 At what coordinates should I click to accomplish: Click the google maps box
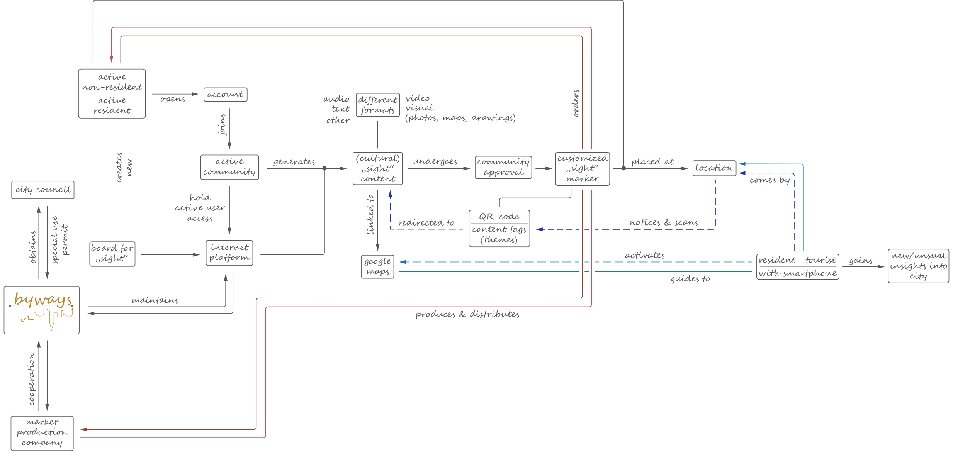pos(378,266)
